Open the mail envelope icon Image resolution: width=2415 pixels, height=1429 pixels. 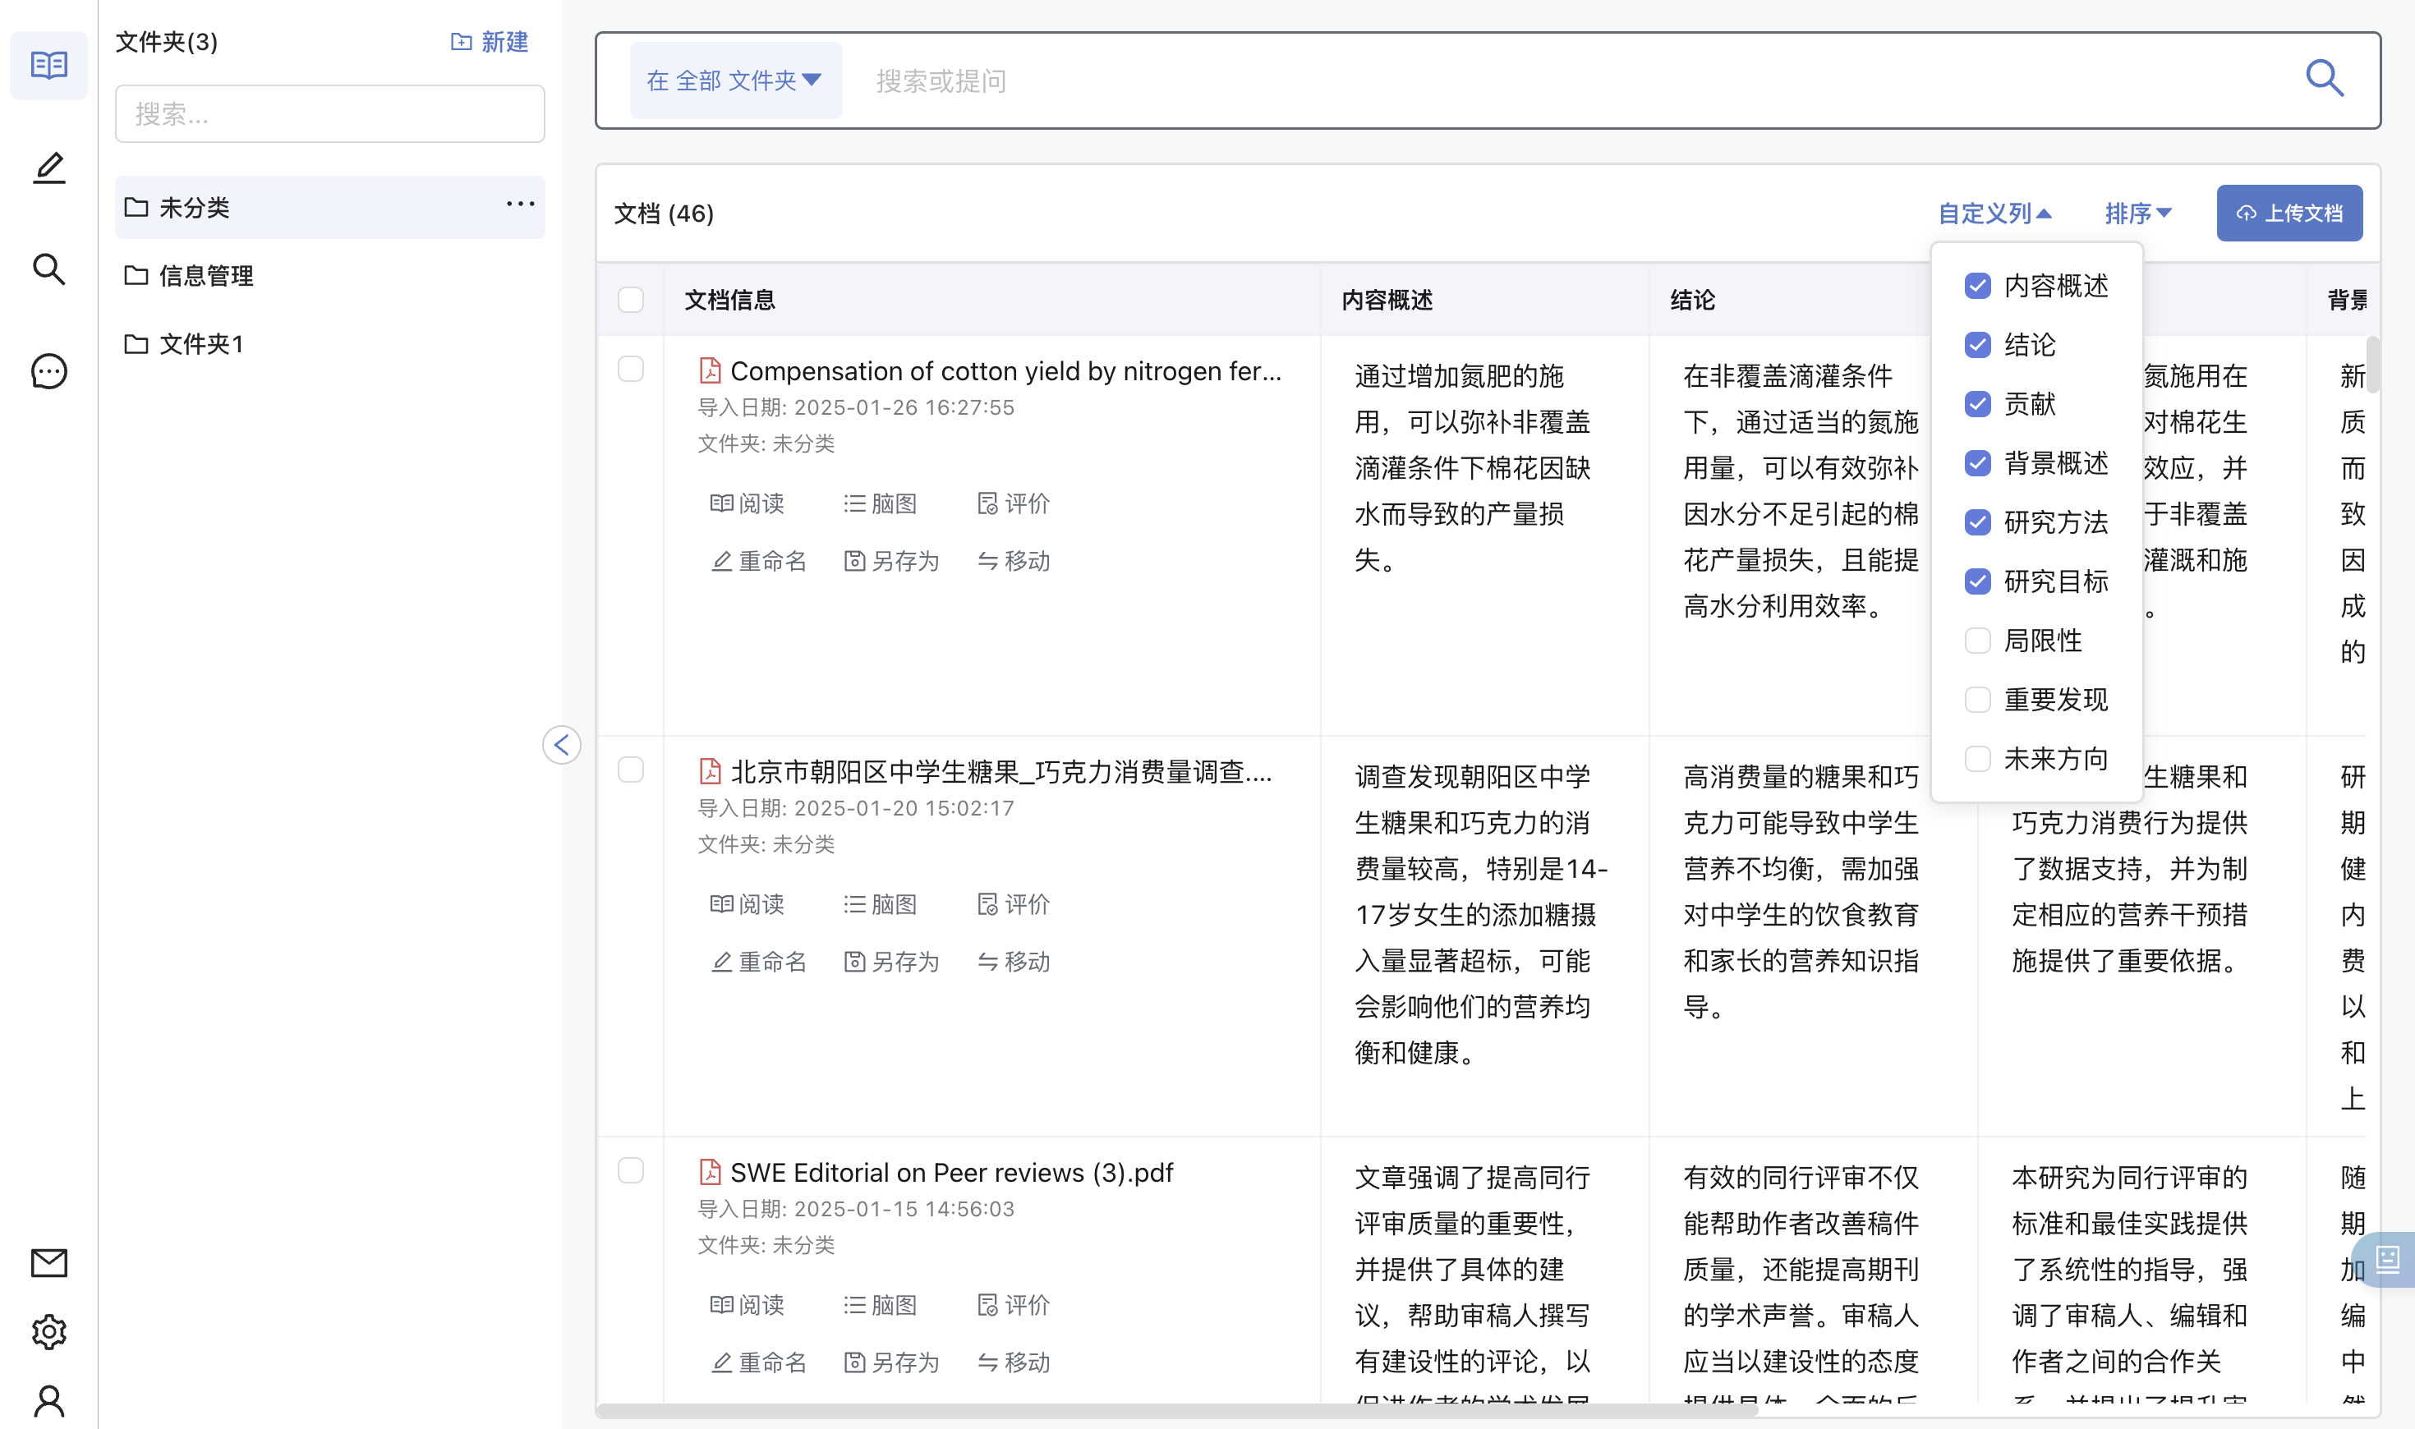point(48,1262)
